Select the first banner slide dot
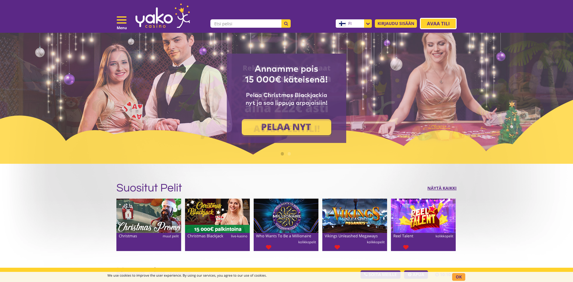Image resolution: width=573 pixels, height=282 pixels. [x=282, y=154]
